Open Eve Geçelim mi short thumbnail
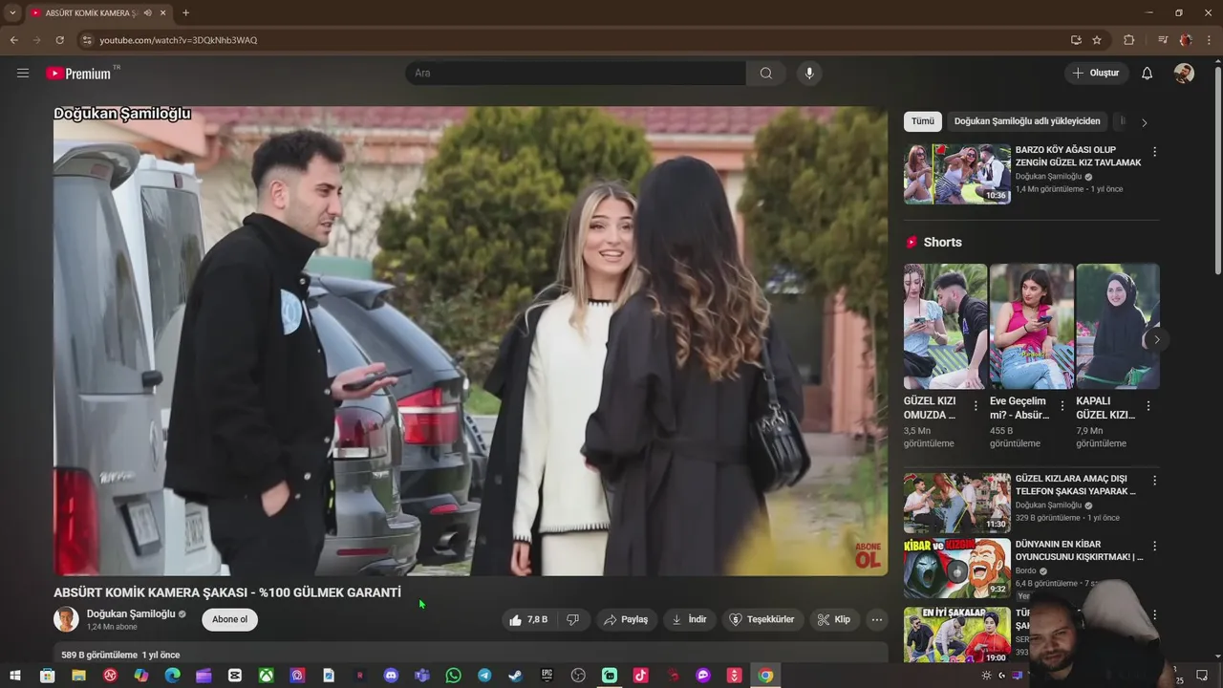 [1031, 326]
